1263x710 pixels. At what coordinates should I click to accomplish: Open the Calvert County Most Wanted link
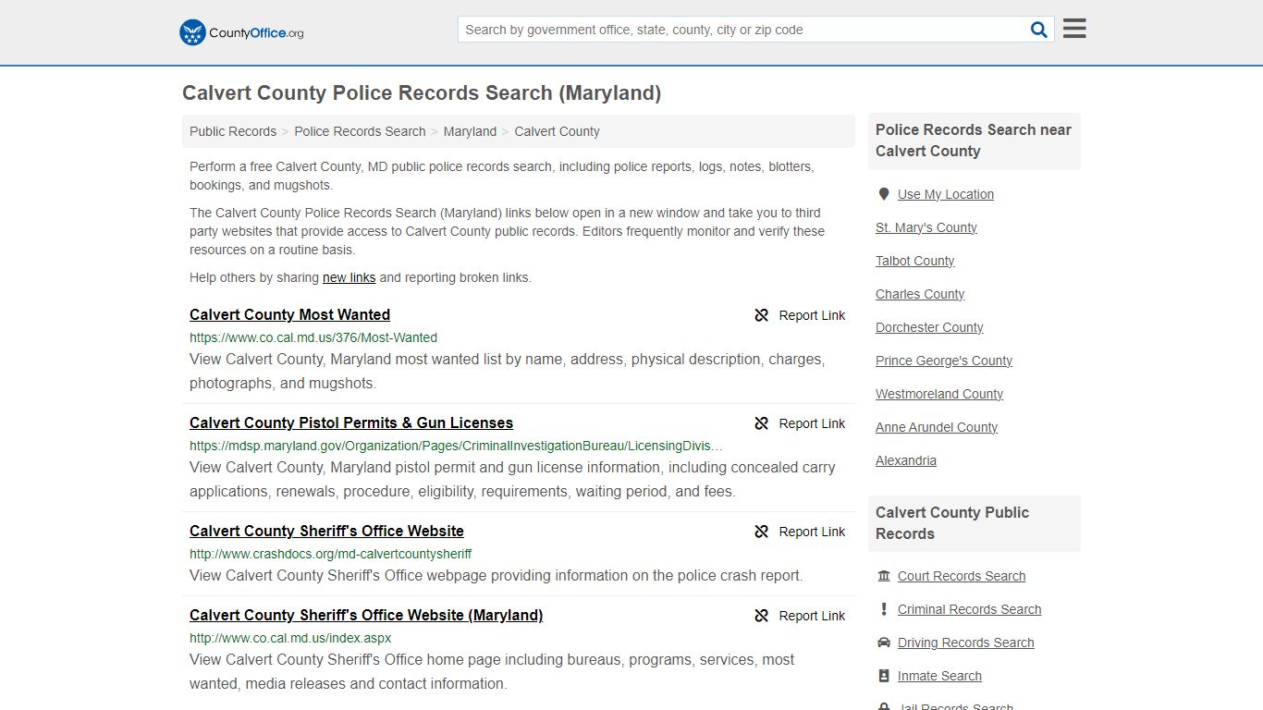coord(289,315)
